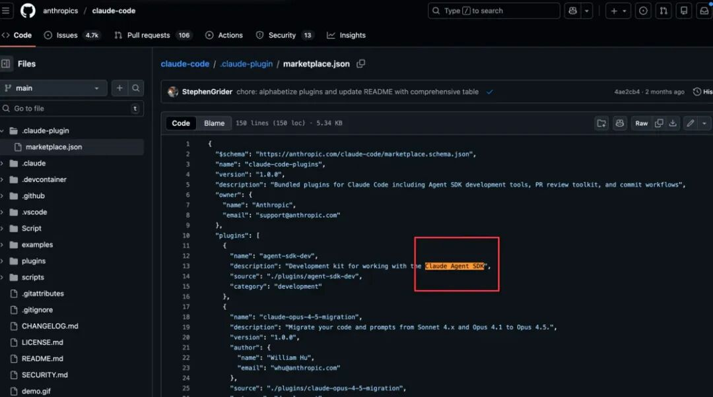Edit this file with the pencil icon

pyautogui.click(x=690, y=123)
